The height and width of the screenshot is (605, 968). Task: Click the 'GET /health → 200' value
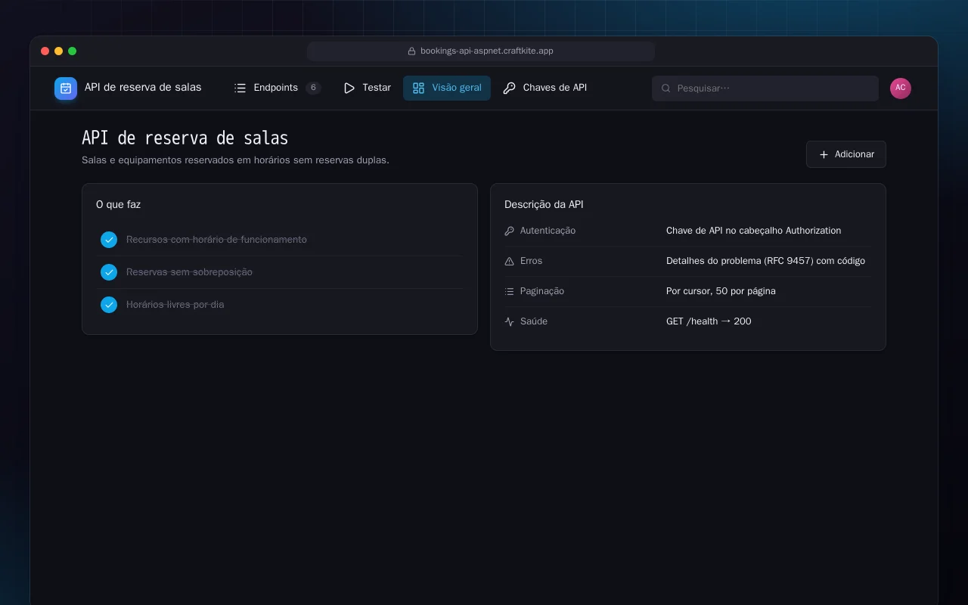coord(709,321)
